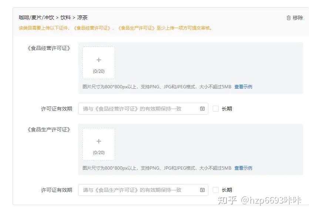
Task: Click 许可证有效期 label below 食品生产许可证 upload
Action: point(56,190)
